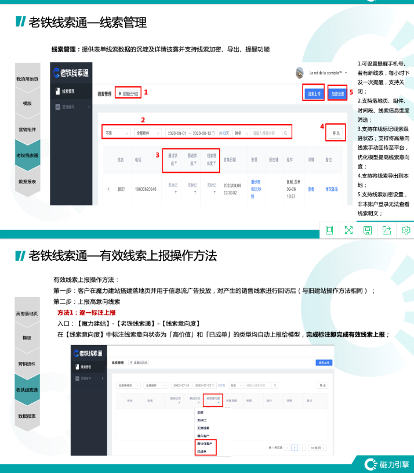Screen dimensions: 414x473
Task: Click the 测试1 name cell
Action: pos(121,189)
